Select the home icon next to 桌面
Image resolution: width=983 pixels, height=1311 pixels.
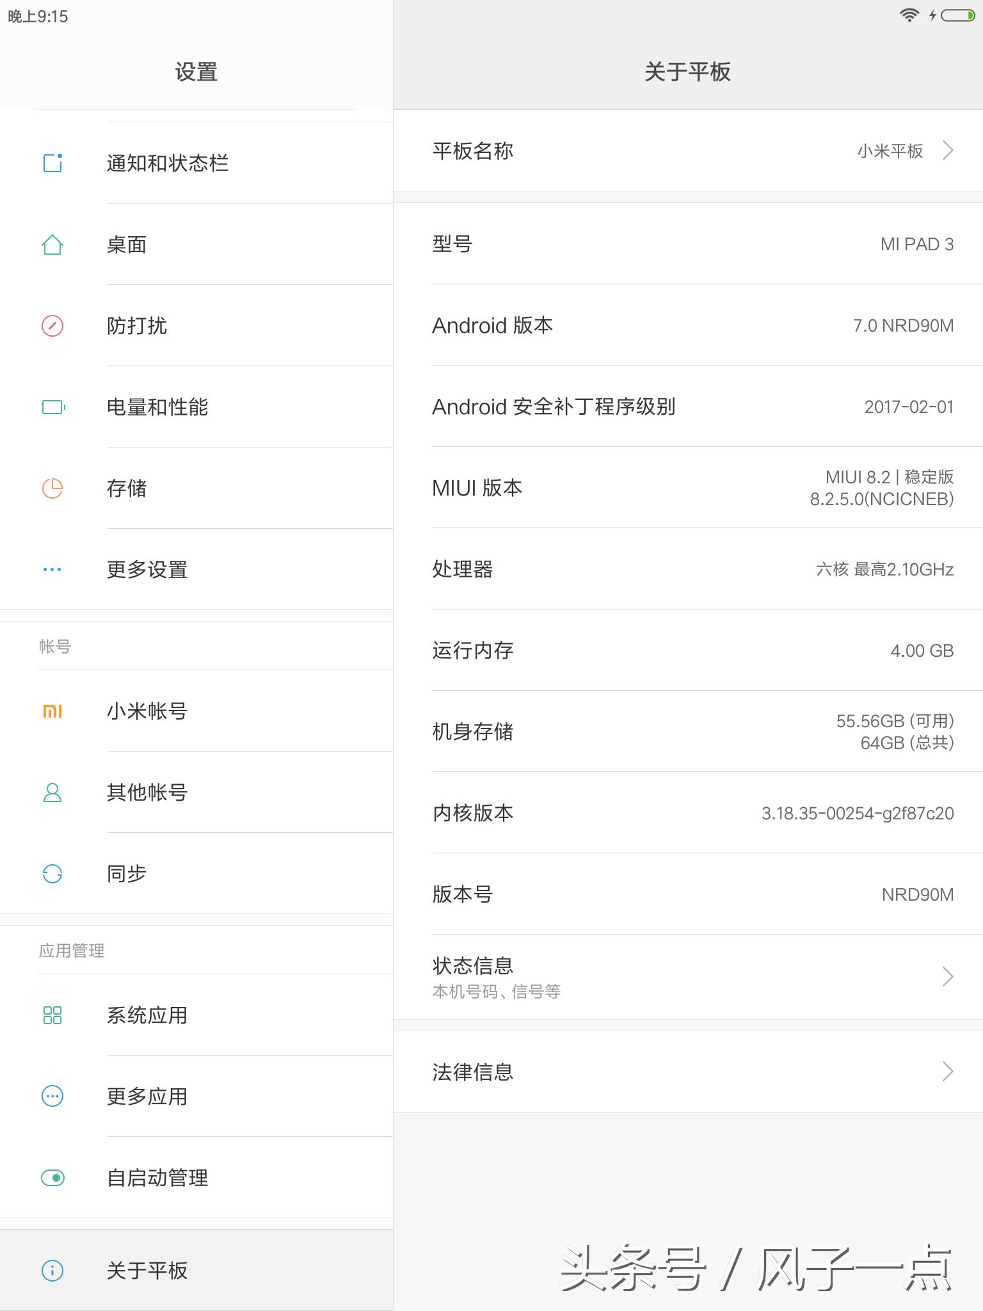tap(53, 244)
